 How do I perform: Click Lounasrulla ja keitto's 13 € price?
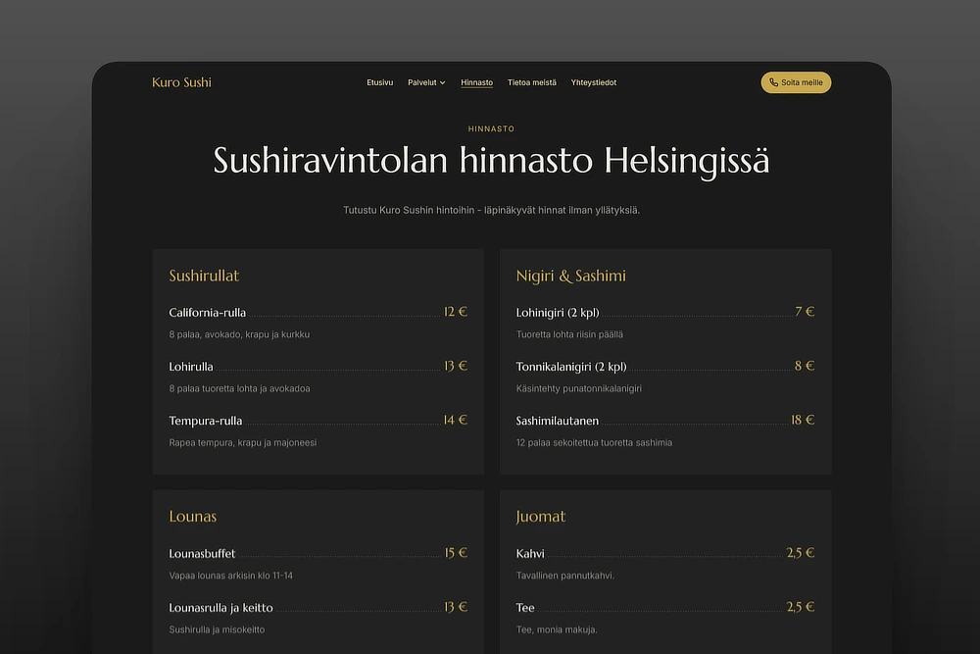click(x=455, y=607)
